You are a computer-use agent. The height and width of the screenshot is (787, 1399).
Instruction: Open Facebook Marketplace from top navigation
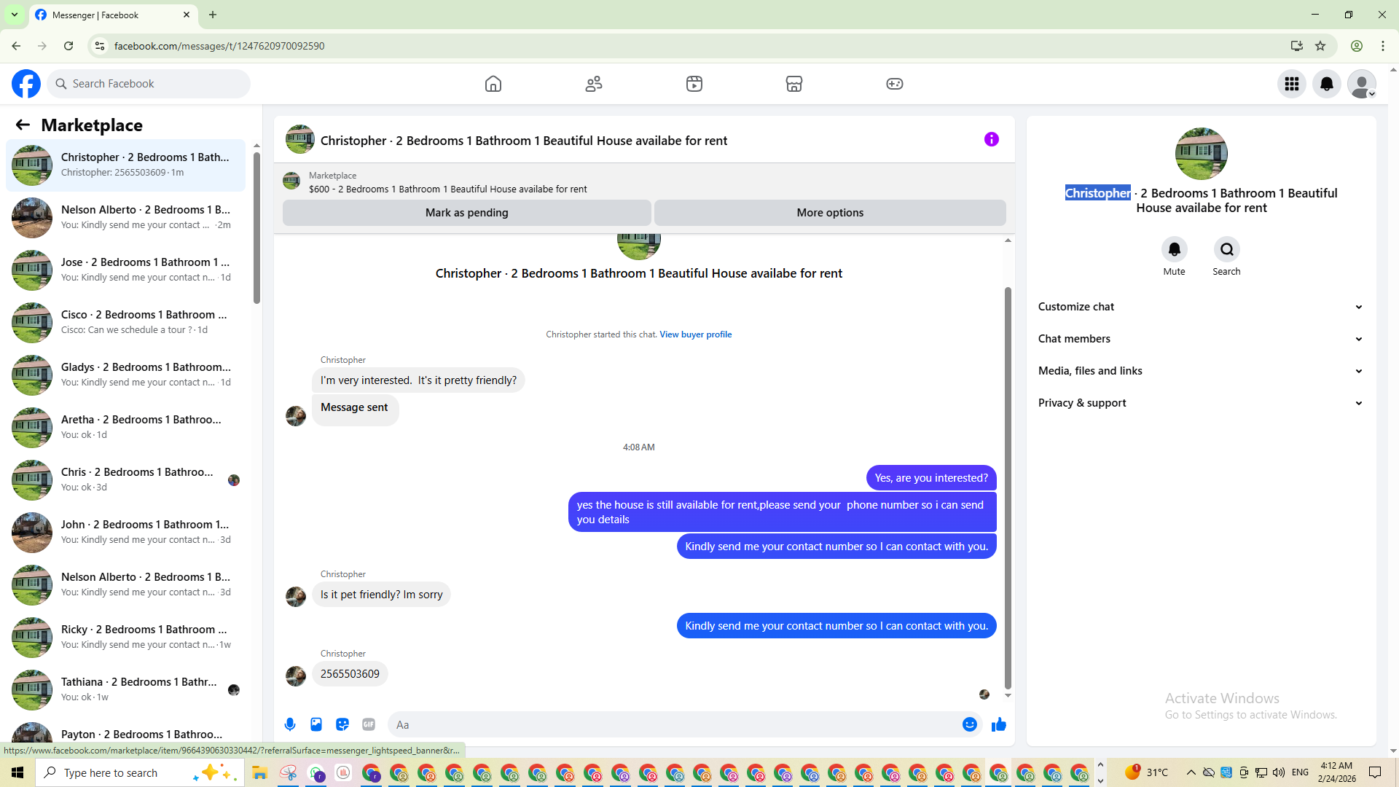pyautogui.click(x=794, y=84)
